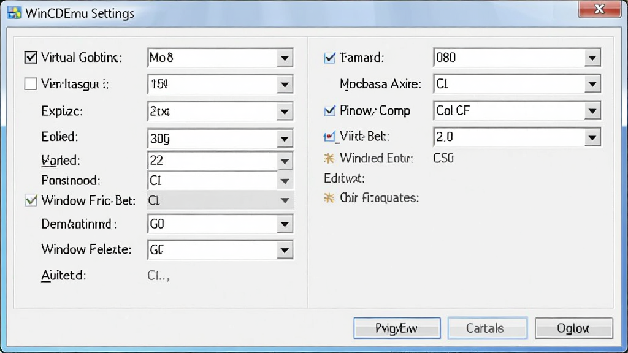Click the Auitetd label
This screenshot has height=353, width=628.
(x=63, y=275)
